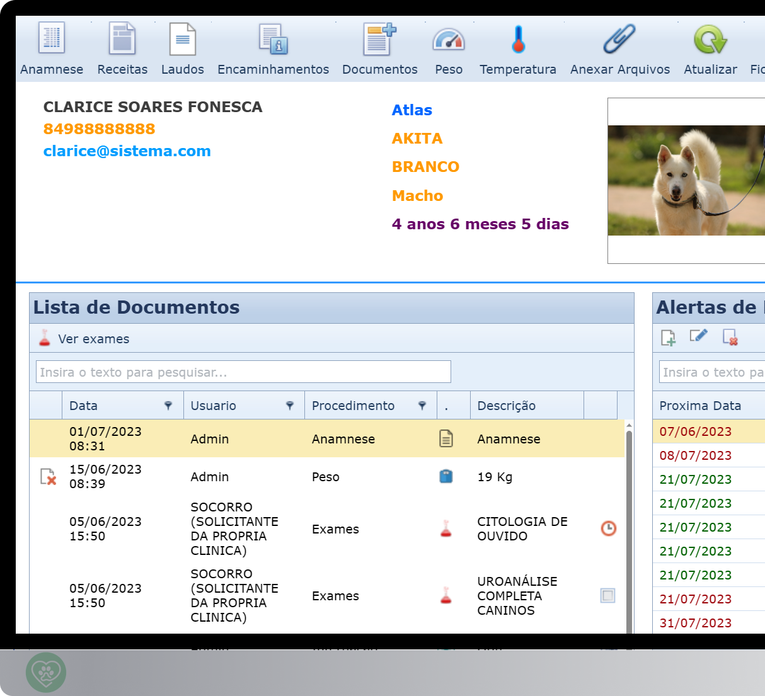Click Ver exames above the document list
Viewport: 765px width, 696px height.
click(93, 338)
